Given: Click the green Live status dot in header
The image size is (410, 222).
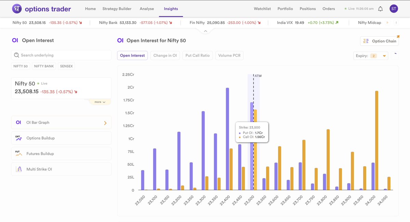Looking at the screenshot, I should (345, 9).
